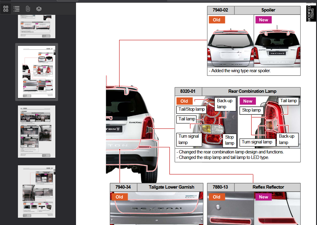Click part number '7880-13'

[x=220, y=187]
